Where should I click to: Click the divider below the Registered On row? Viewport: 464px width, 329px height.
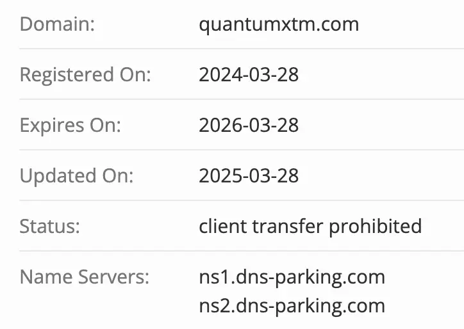(x=241, y=99)
